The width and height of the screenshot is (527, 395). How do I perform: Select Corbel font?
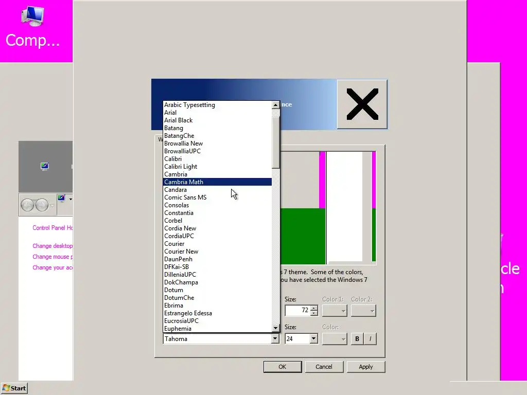click(218, 221)
